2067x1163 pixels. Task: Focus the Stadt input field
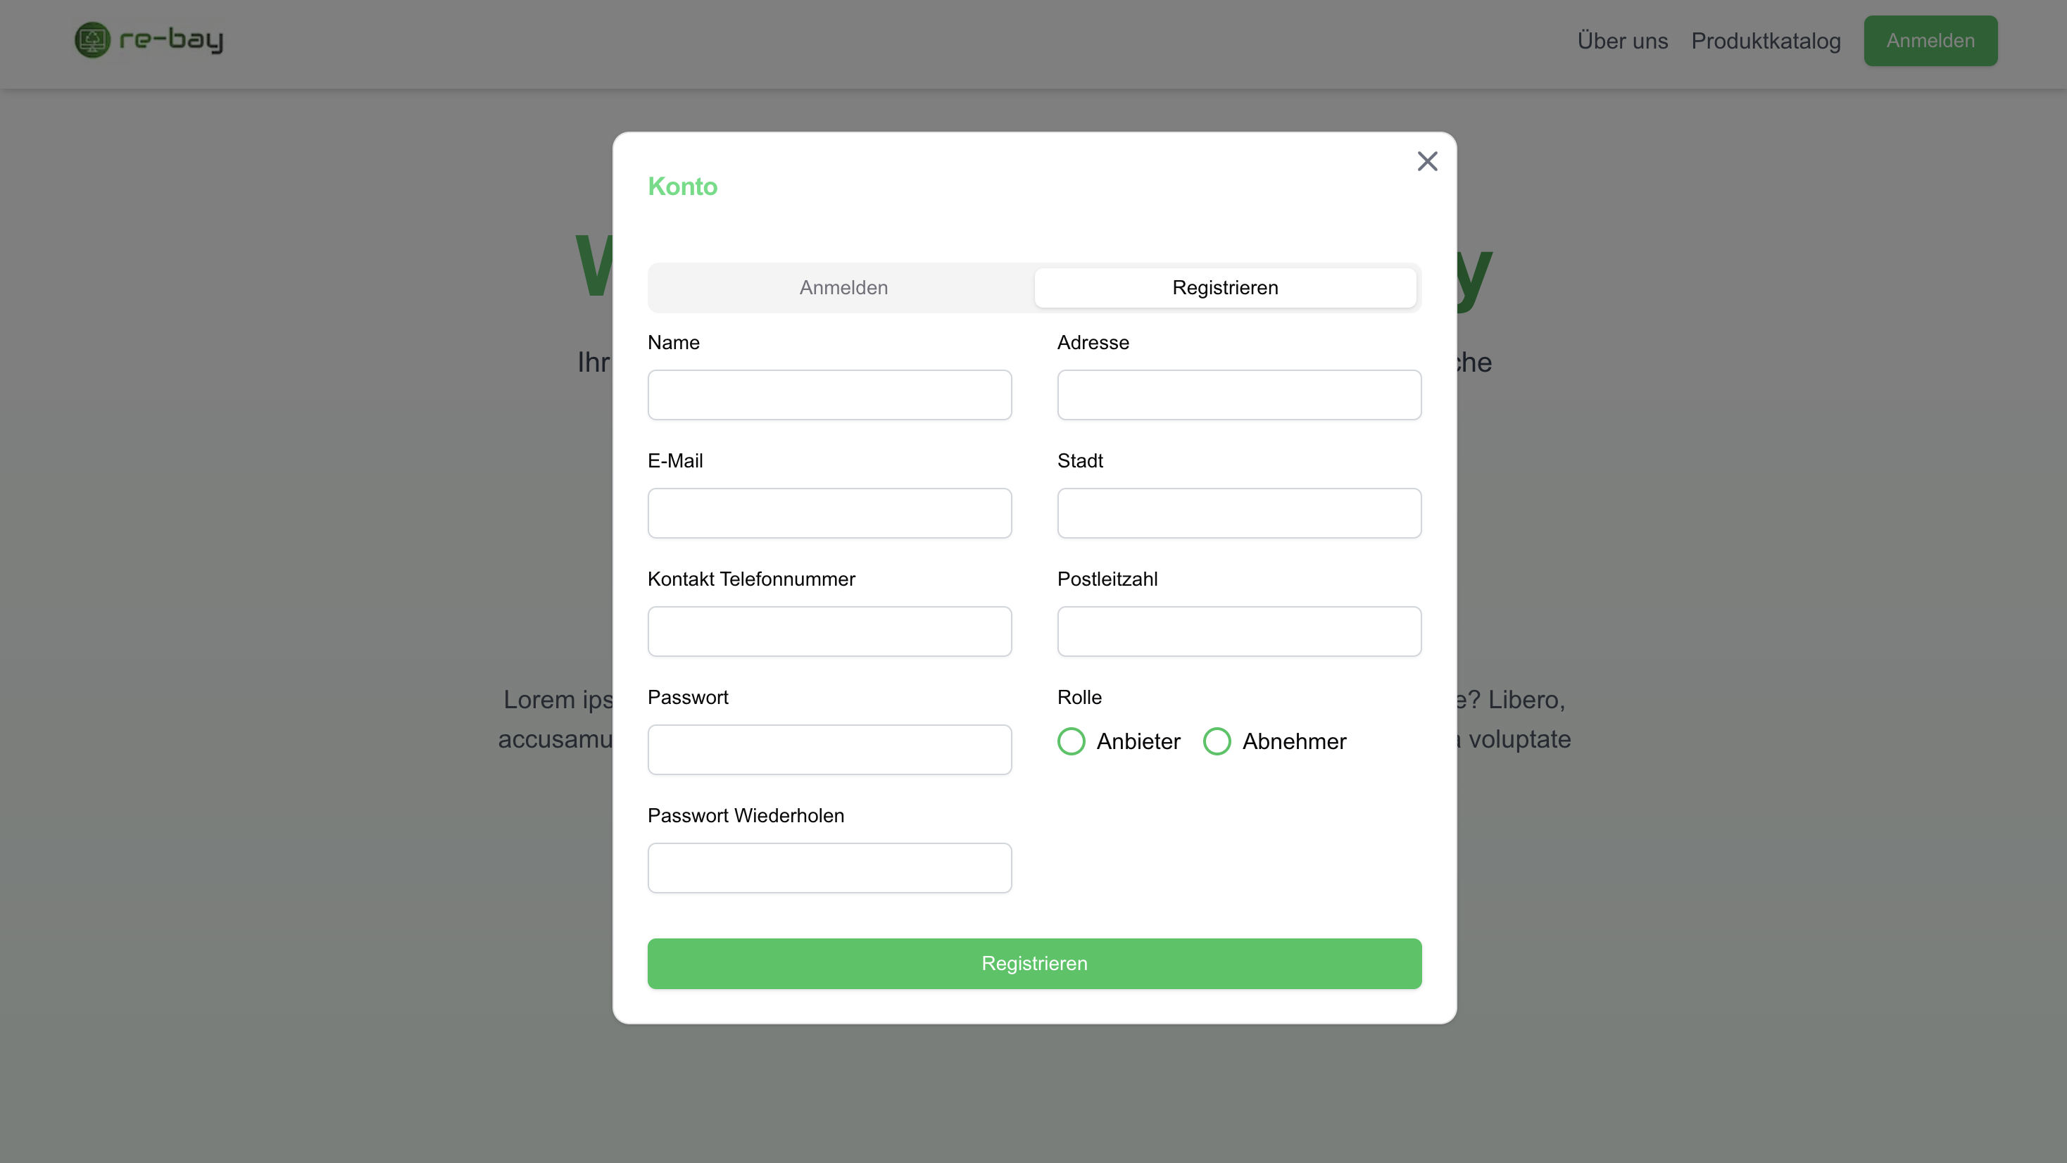click(x=1239, y=513)
